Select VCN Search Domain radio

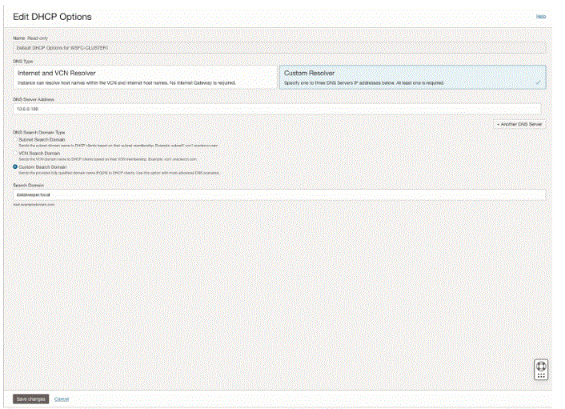click(15, 153)
